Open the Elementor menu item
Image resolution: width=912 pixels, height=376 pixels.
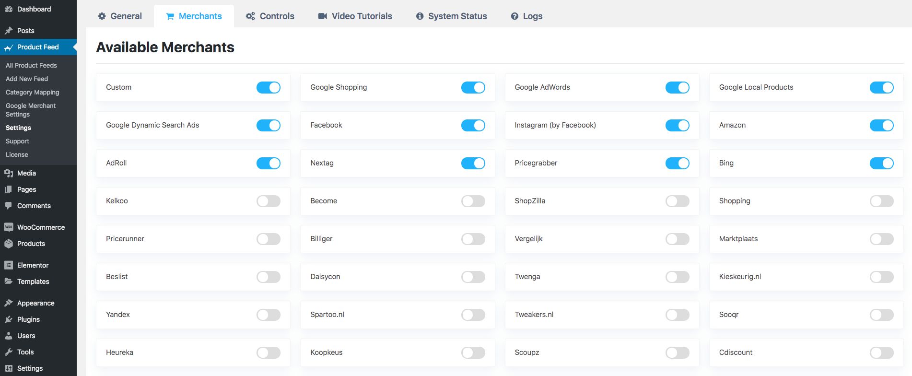(x=38, y=265)
